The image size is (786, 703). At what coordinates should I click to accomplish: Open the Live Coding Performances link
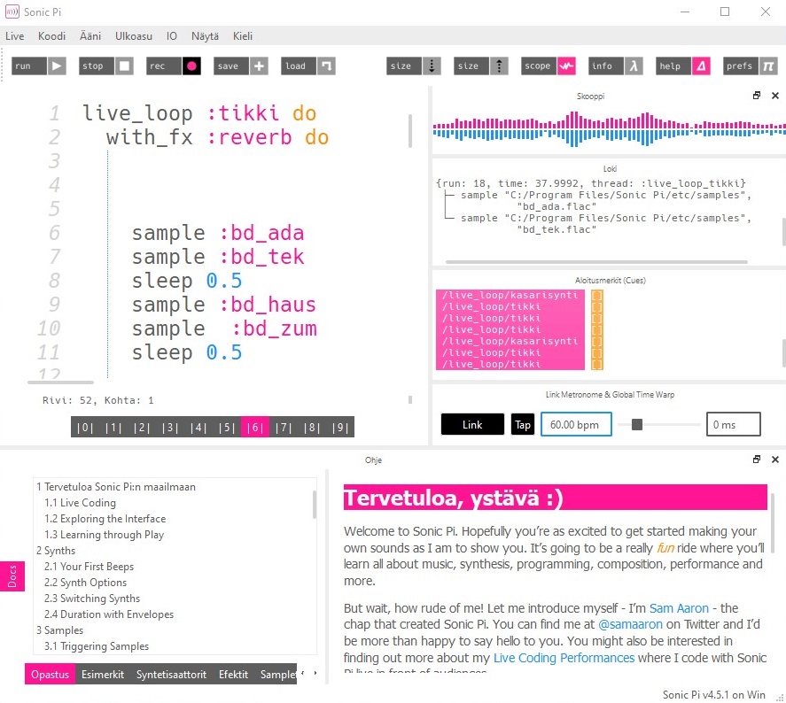564,658
